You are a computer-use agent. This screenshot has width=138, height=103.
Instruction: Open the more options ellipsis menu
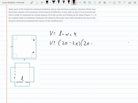tap(110, 3)
